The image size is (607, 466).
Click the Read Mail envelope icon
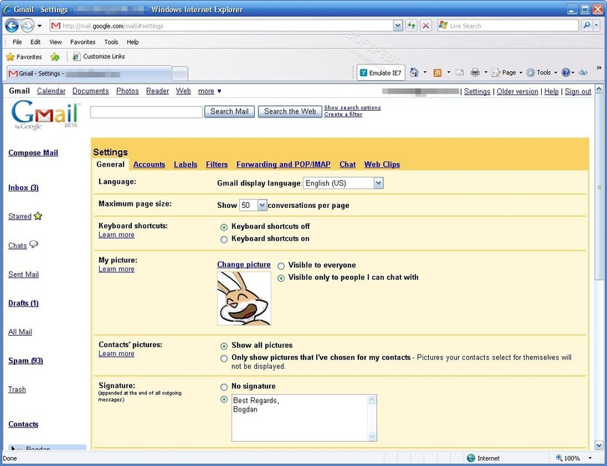(x=459, y=73)
